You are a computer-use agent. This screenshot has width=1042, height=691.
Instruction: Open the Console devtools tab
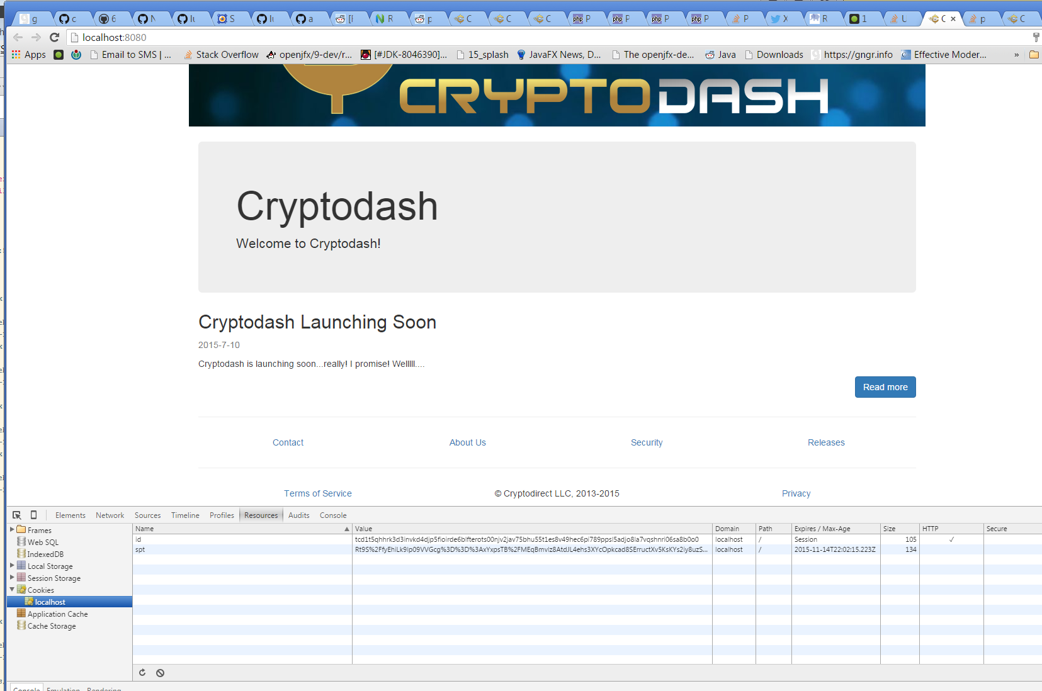(x=333, y=515)
